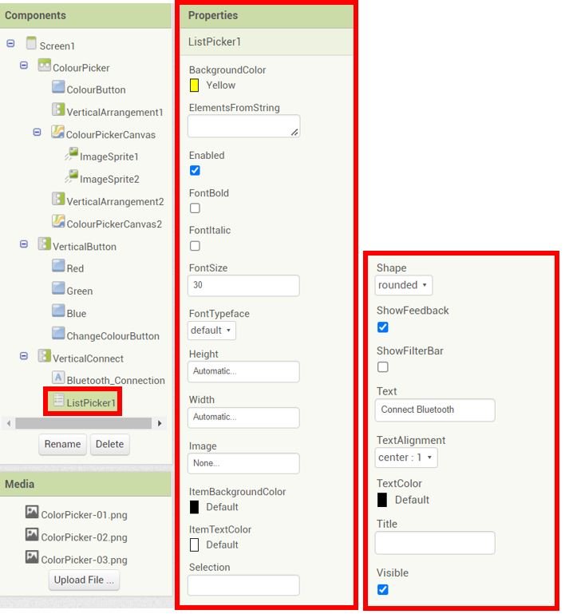Image resolution: width=565 pixels, height=614 pixels.
Task: Click the ChangeColourButton icon
Action: [58, 334]
